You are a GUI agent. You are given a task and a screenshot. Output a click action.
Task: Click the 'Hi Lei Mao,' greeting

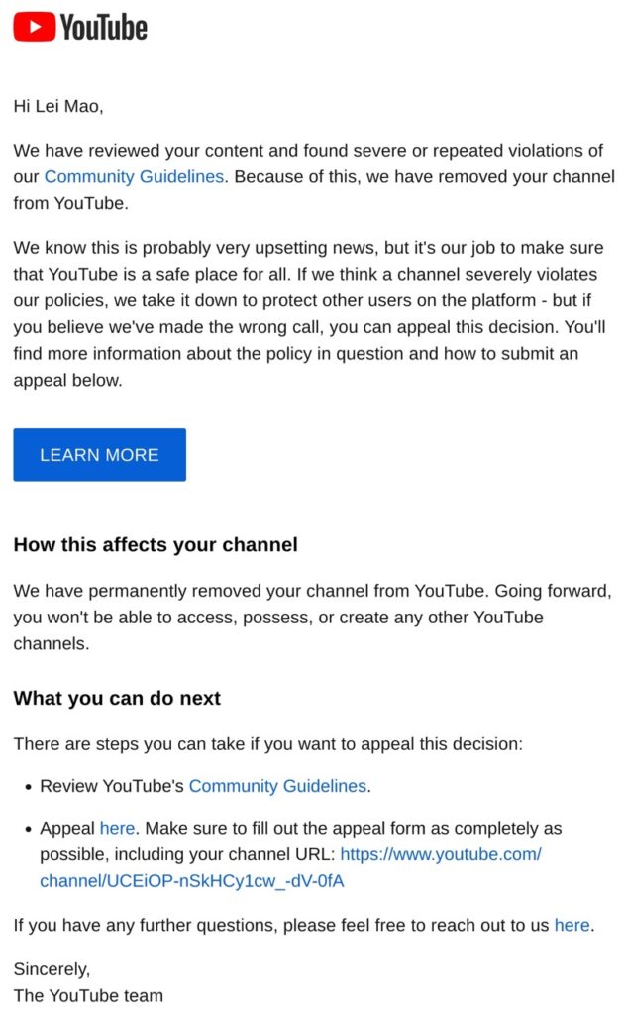(58, 106)
